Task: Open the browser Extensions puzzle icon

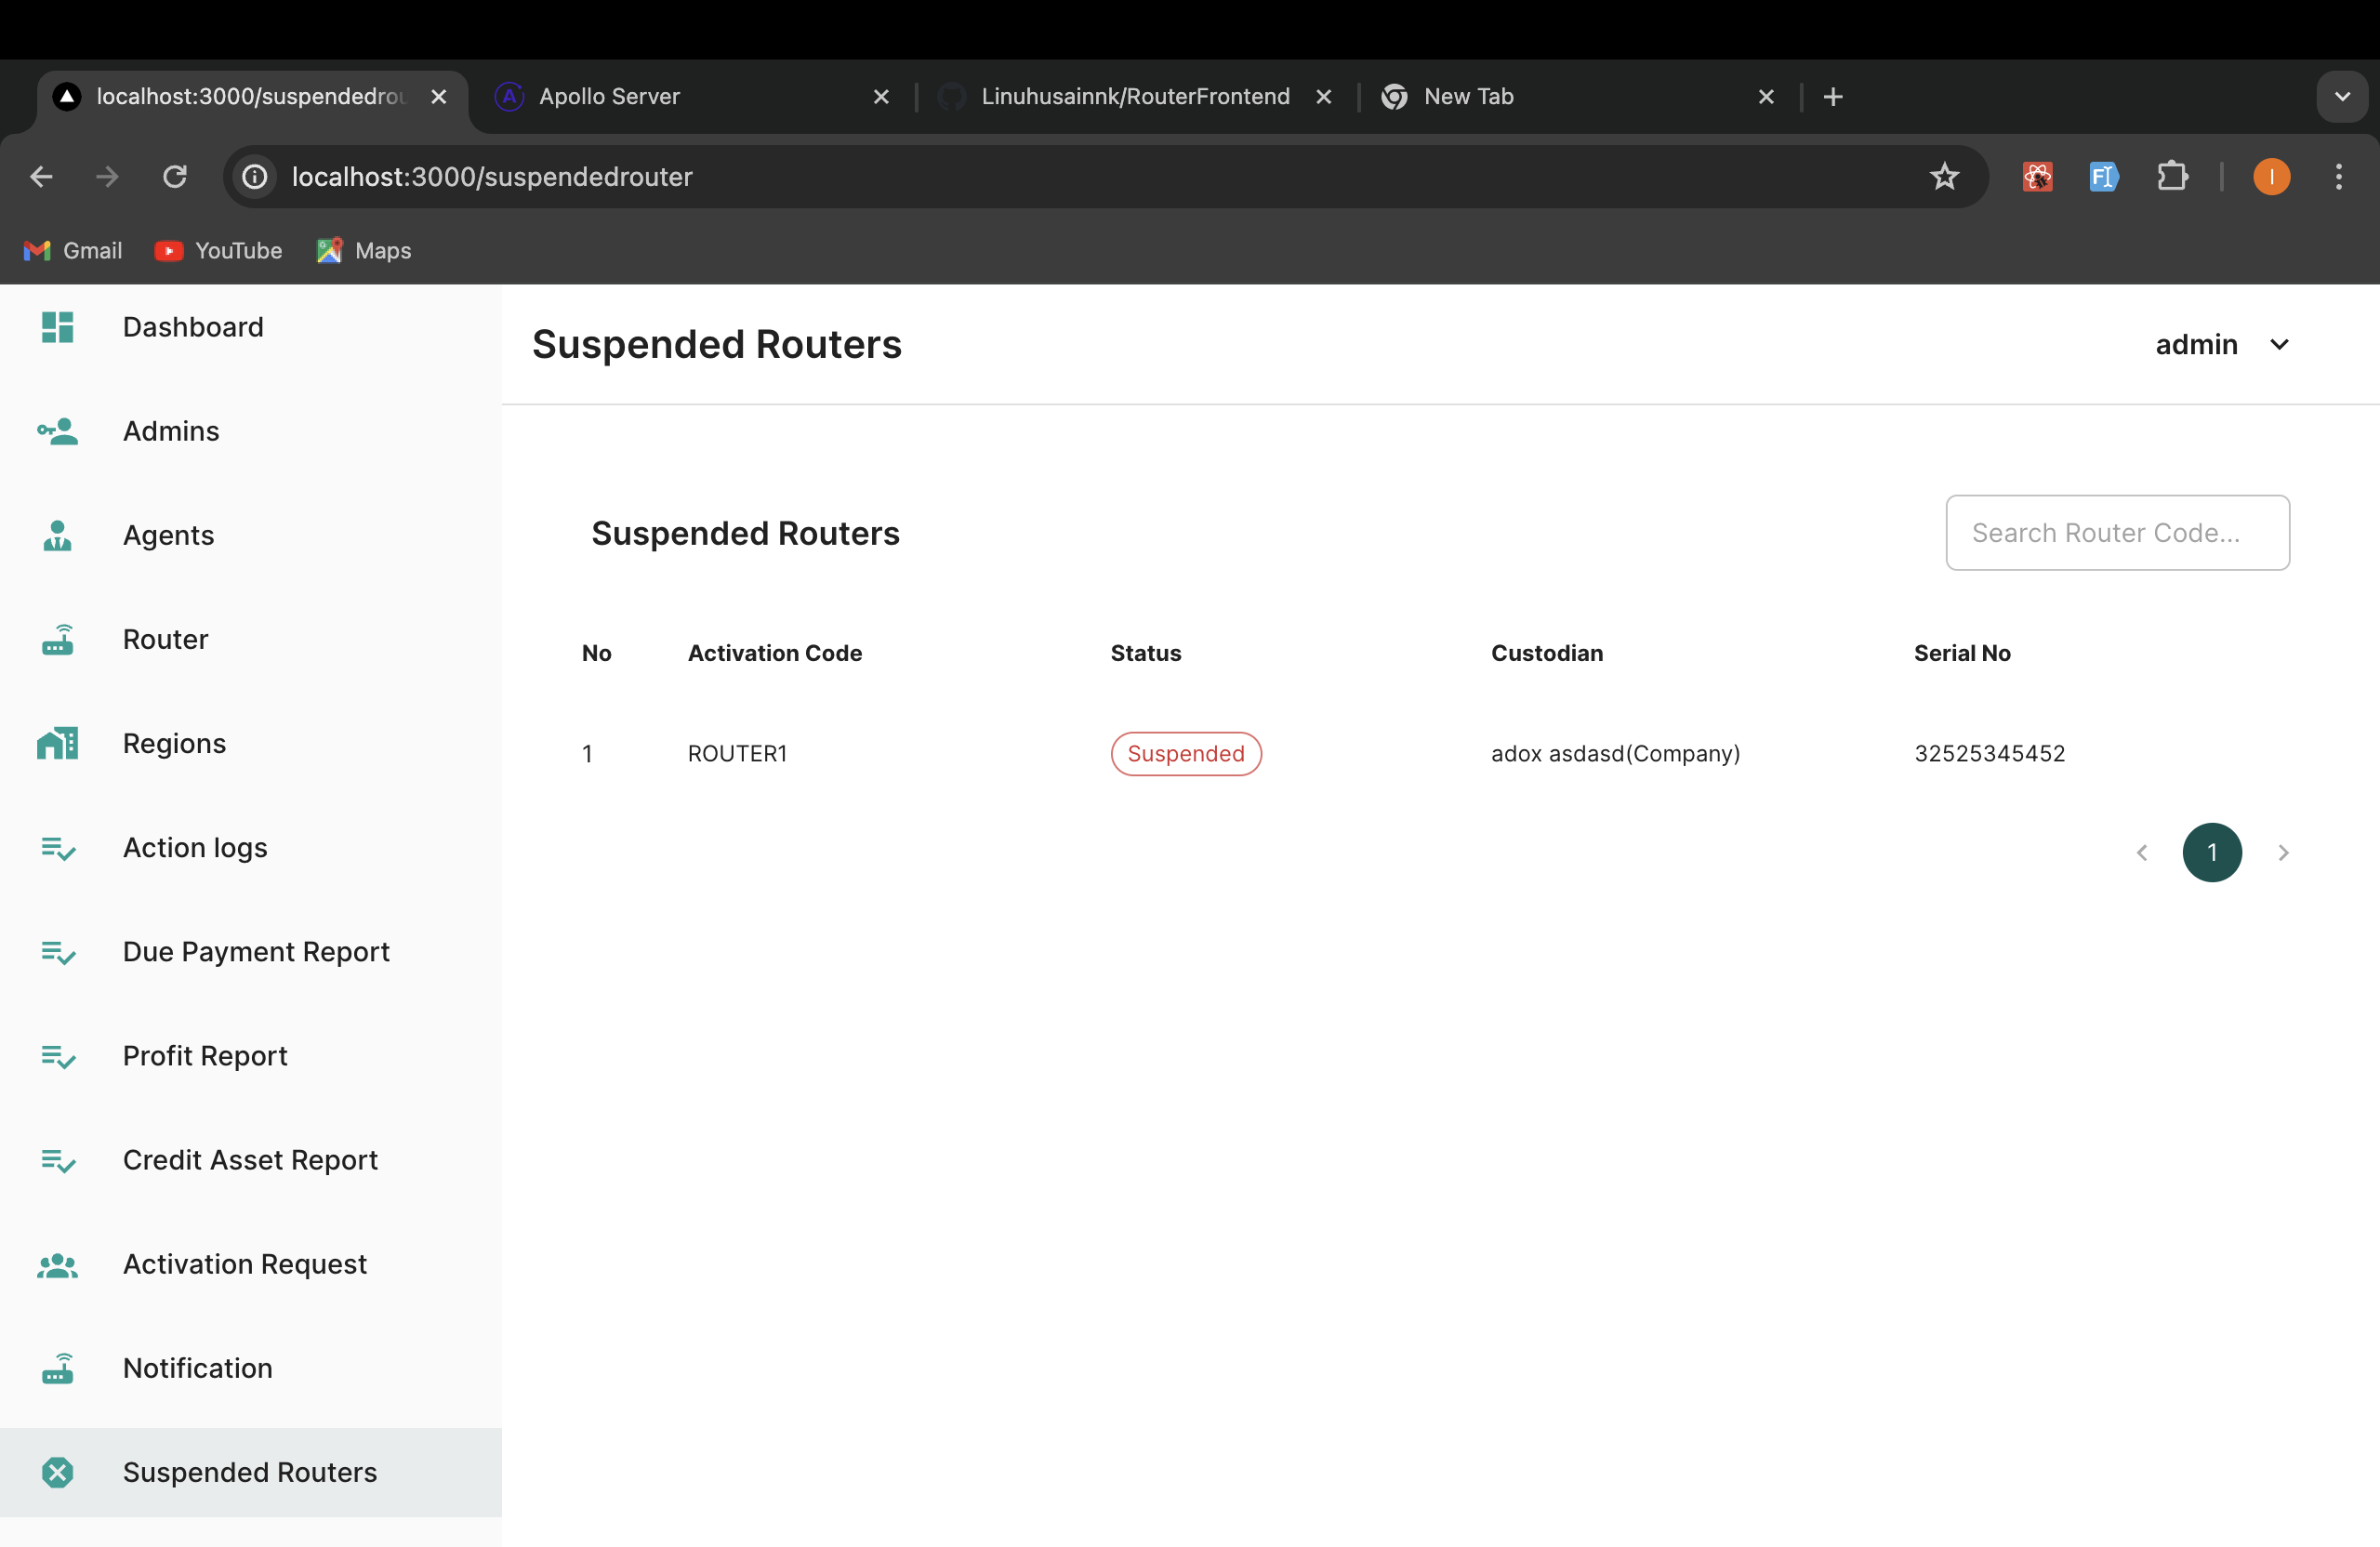Action: 2171,177
